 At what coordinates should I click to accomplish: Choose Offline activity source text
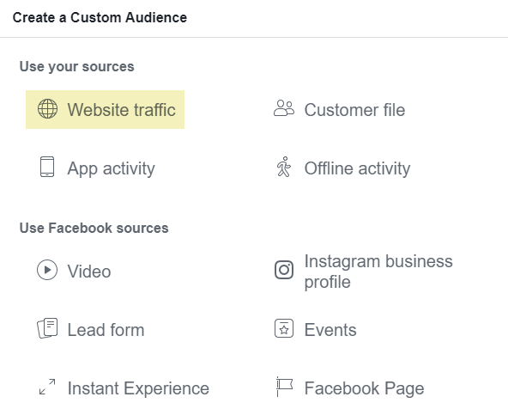point(357,168)
